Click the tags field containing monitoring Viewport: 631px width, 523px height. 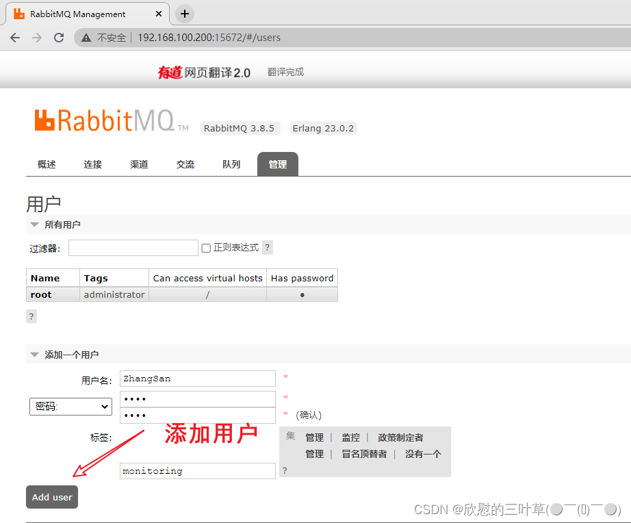tap(198, 471)
